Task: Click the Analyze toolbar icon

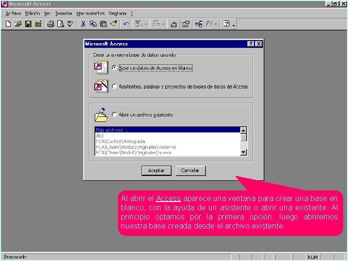Action: point(156,24)
